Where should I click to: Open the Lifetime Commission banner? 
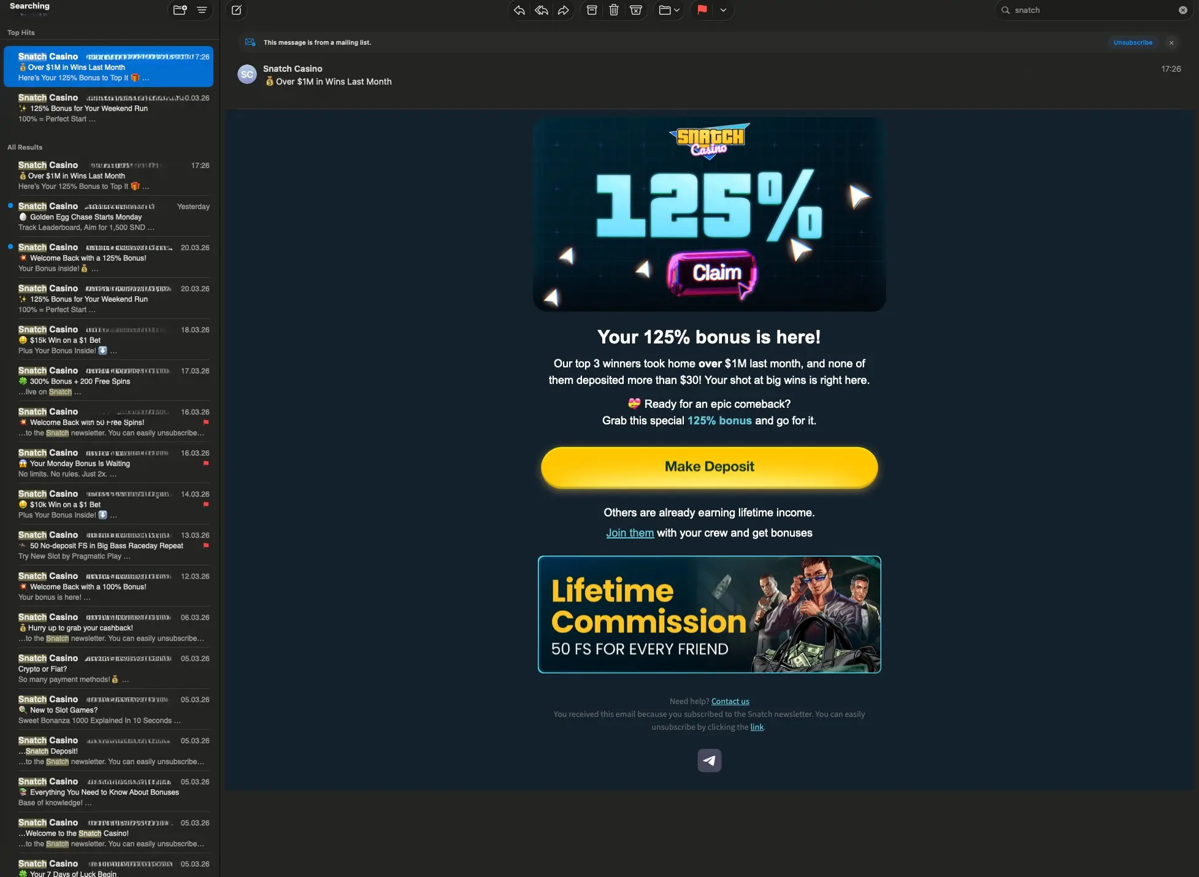pyautogui.click(x=710, y=615)
